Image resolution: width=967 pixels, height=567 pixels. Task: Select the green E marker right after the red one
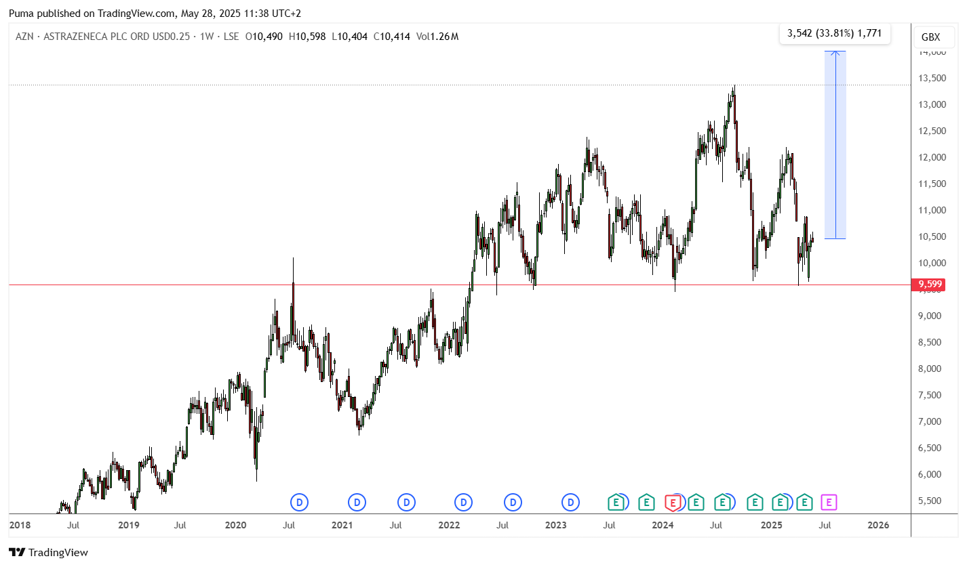695,503
